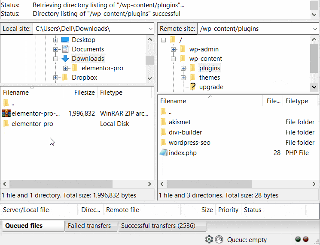Click the parent directory icon in remote list
Screen dimensions: 320x245
tap(163, 111)
